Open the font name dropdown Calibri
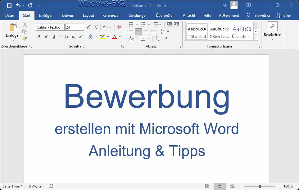299x190 pixels. click(62, 27)
